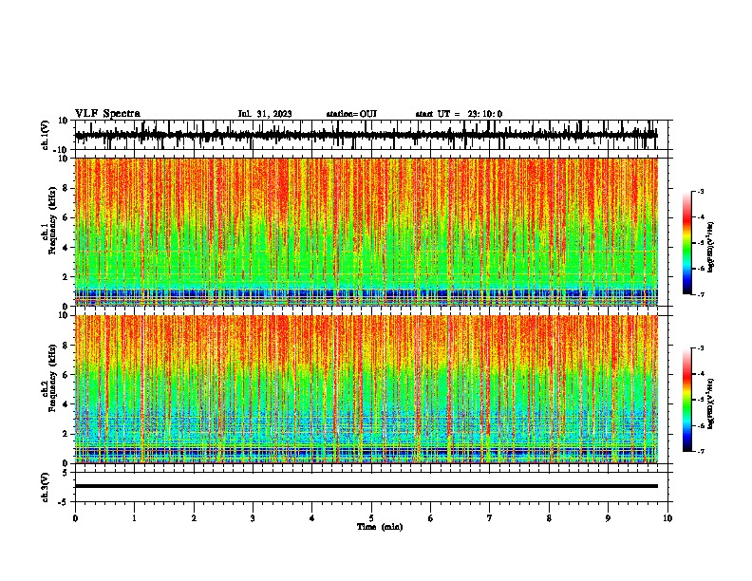Click tick label "4" on the time axis
The width and height of the screenshot is (752, 581).
coord(312,518)
